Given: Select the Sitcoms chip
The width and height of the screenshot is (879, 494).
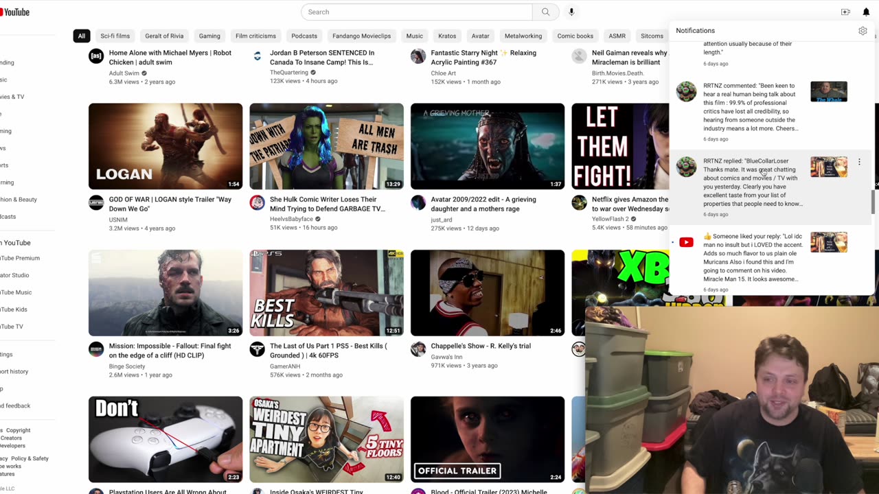Looking at the screenshot, I should [x=652, y=36].
